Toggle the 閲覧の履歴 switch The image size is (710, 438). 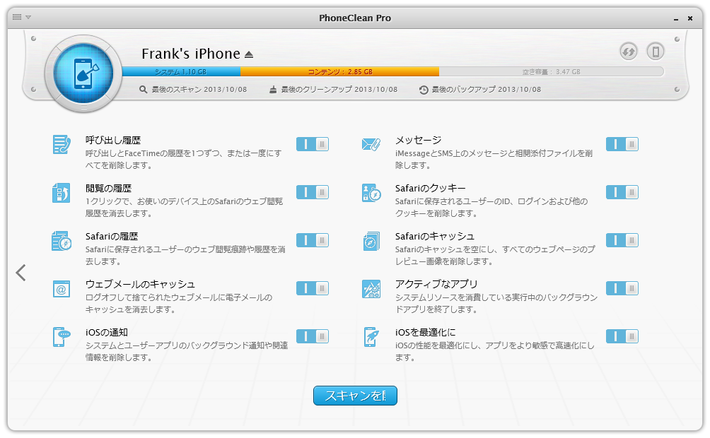click(313, 192)
